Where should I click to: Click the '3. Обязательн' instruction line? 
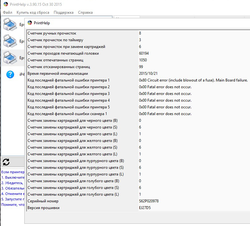click(13, 188)
